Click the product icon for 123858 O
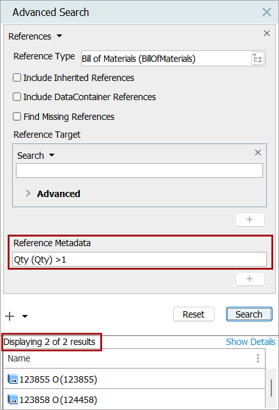Viewport: 279px width, 410px height. click(13, 399)
